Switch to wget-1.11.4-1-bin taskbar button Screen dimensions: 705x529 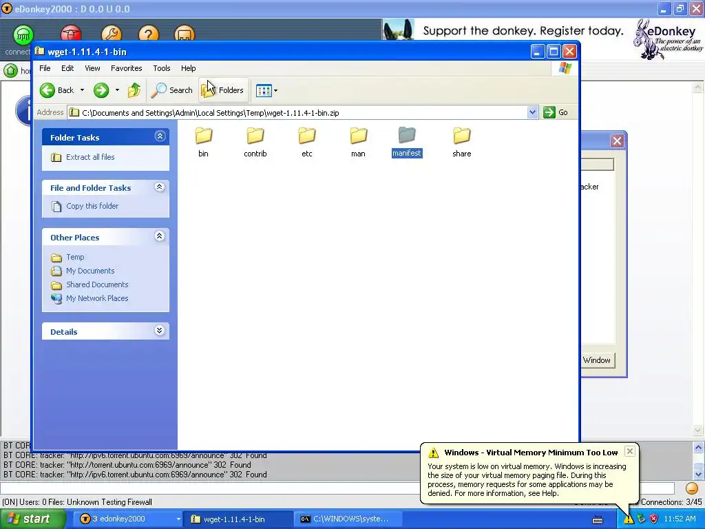pyautogui.click(x=239, y=519)
